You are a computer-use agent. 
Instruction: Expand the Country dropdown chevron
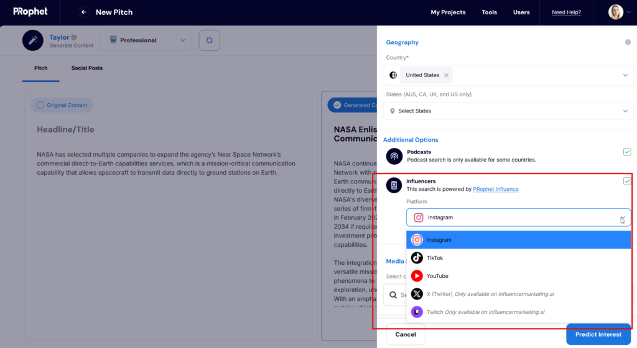click(625, 75)
